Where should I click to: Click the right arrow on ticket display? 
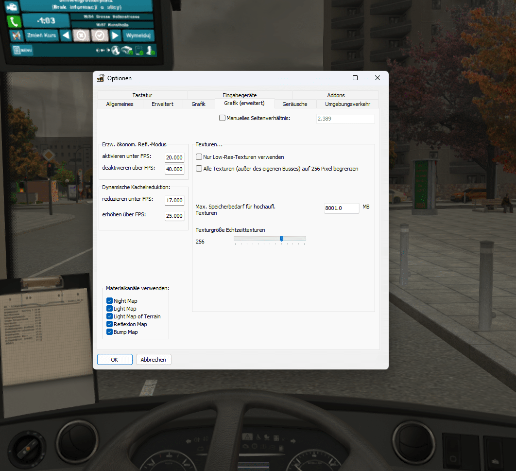[x=115, y=35]
